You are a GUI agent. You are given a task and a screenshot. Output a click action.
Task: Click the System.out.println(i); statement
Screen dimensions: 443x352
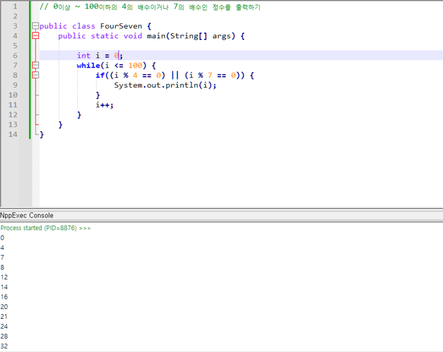[165, 85]
